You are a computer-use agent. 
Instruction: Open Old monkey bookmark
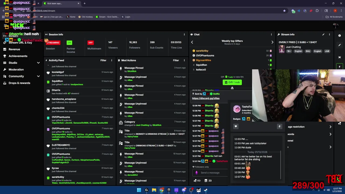(x=85, y=17)
